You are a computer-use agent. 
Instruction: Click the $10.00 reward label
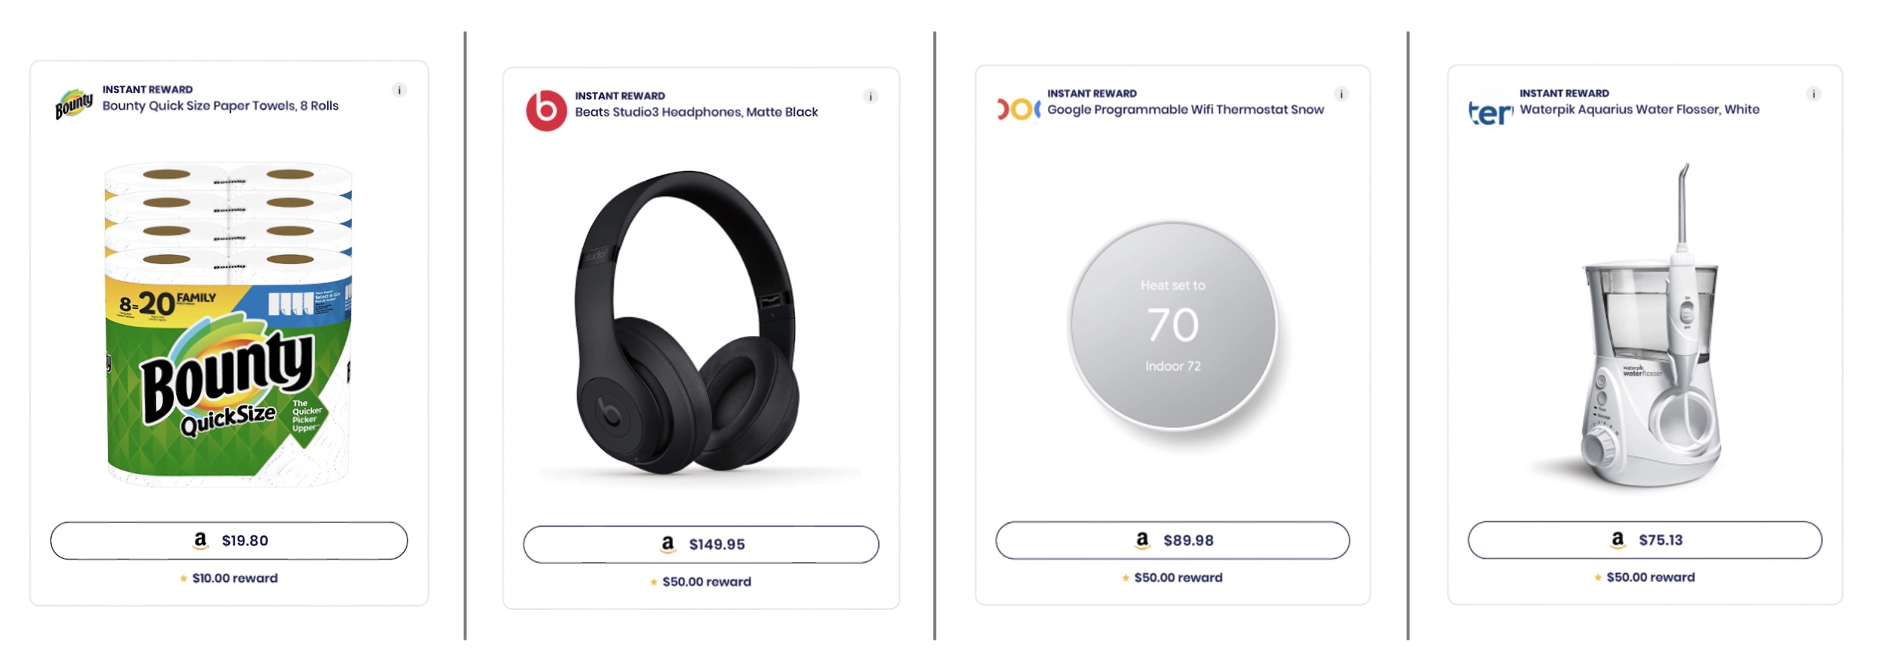tap(234, 578)
